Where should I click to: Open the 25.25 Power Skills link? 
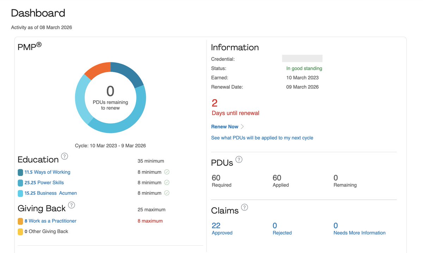point(44,183)
